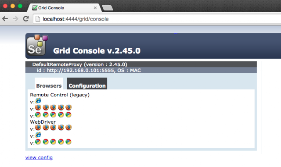Image resolution: width=281 pixels, height=167 pixels.
Task: Click second Firefox icon under WebDriver
Action: 46,128
